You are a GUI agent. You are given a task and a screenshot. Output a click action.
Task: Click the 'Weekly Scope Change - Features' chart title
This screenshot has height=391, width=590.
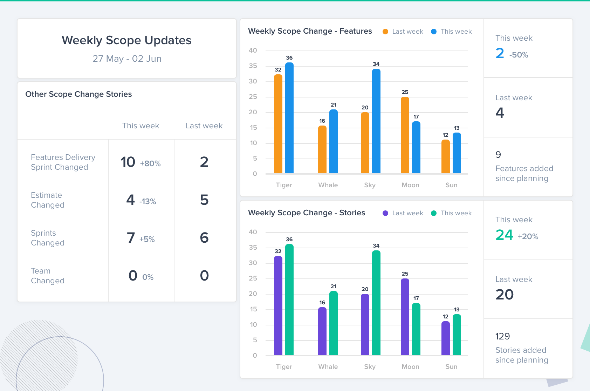tap(310, 31)
